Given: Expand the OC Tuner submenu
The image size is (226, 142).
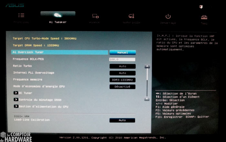Looking at the screenshot, I should (16, 93).
